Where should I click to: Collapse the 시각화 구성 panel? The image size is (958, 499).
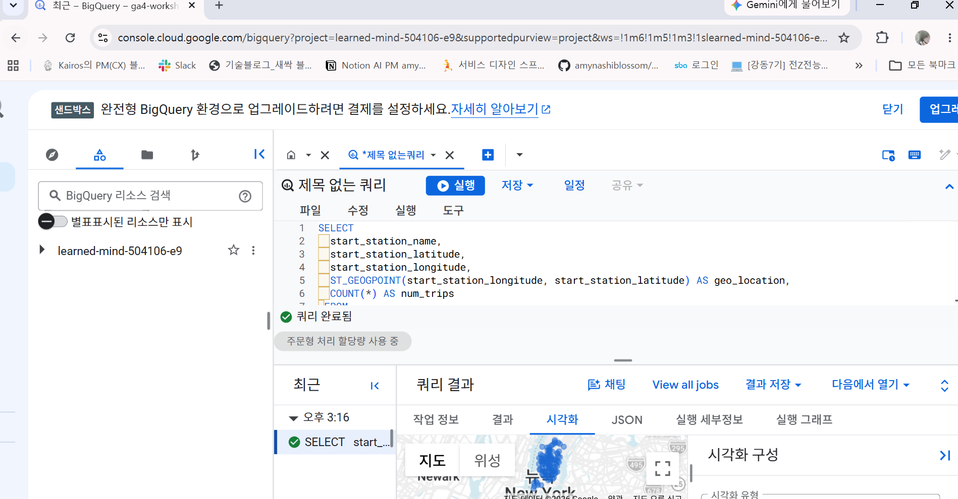[945, 456]
